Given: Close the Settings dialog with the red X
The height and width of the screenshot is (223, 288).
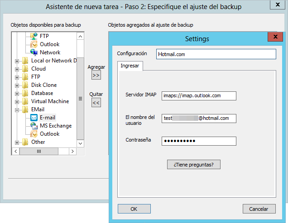Looking at the screenshot, I should (x=275, y=37).
